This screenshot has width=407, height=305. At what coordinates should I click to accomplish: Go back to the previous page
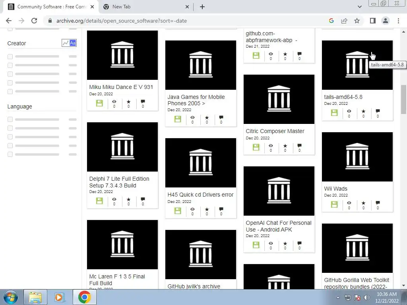9,21
